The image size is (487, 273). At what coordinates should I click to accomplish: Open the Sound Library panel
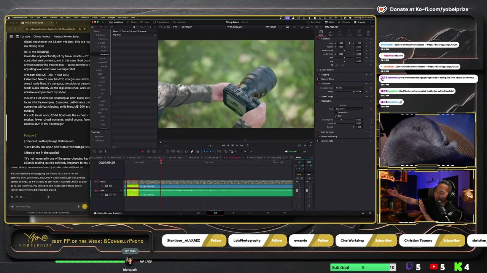(161, 22)
